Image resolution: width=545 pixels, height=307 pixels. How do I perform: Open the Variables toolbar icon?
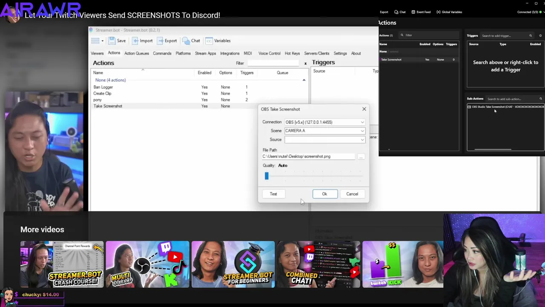pyautogui.click(x=209, y=41)
